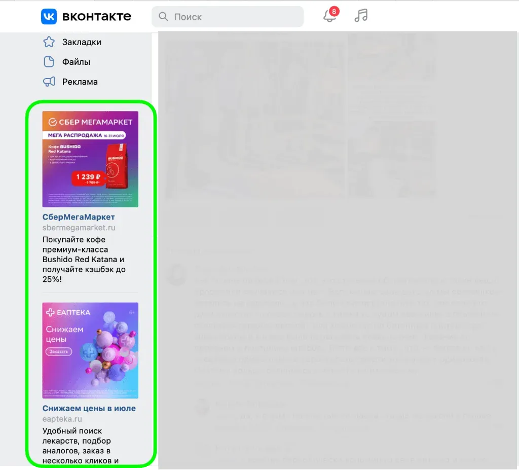Image resolution: width=519 pixels, height=470 pixels.
Task: Open the Сбер Мегамаркет coffee banner image
Action: pos(90,159)
